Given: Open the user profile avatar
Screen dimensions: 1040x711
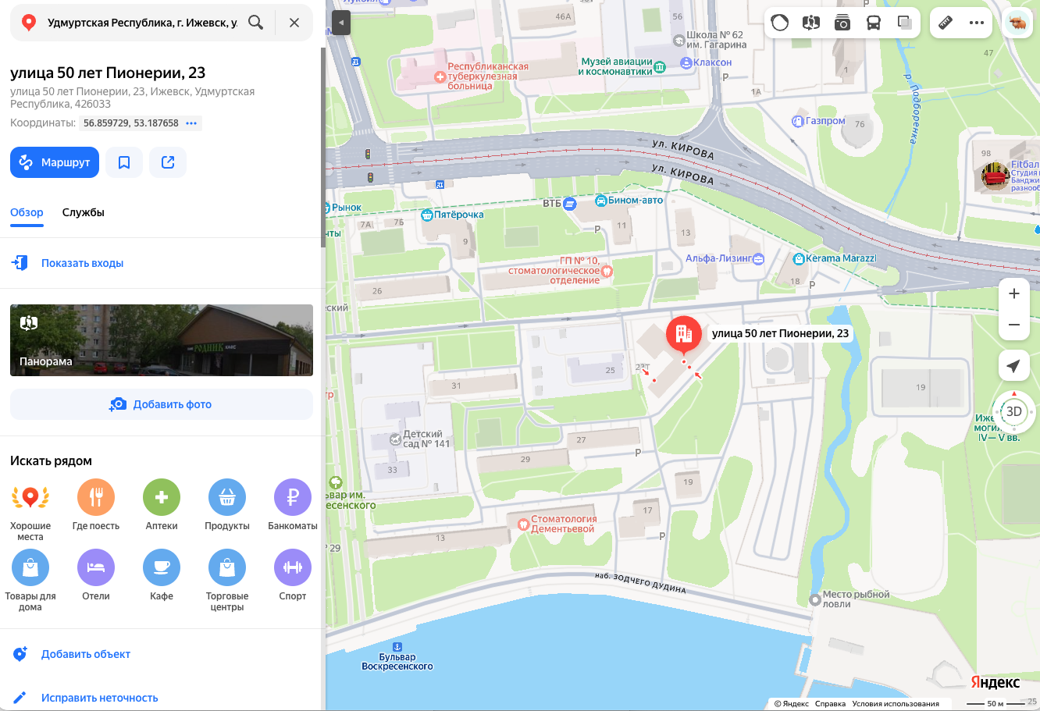Looking at the screenshot, I should click(x=1017, y=23).
